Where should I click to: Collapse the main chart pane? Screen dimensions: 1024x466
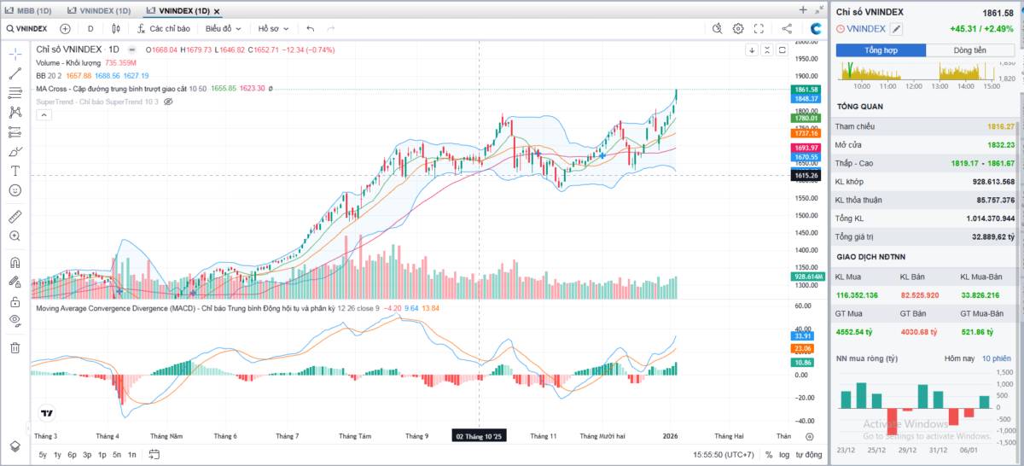click(767, 50)
